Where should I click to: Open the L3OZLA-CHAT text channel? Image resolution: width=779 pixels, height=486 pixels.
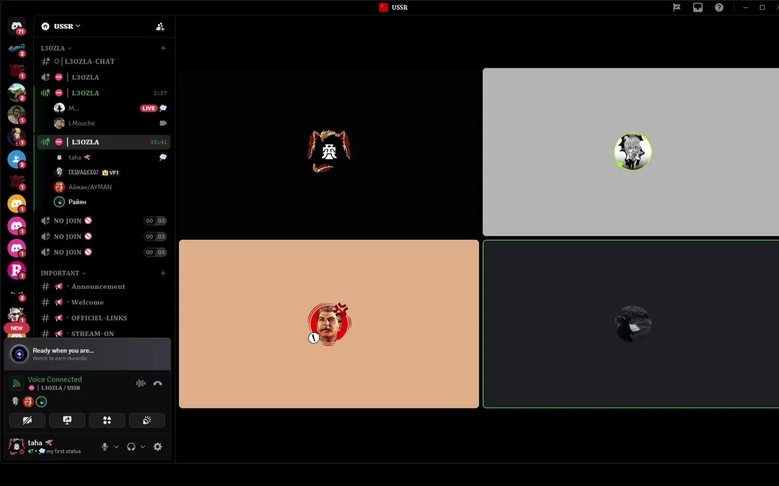pyautogui.click(x=104, y=61)
